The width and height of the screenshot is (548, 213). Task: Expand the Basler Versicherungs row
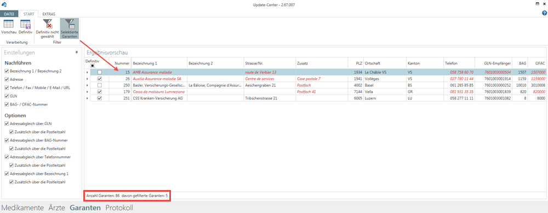(x=87, y=85)
